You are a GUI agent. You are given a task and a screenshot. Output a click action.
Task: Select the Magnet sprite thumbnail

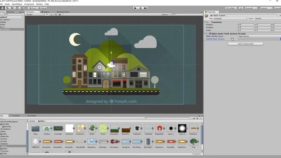[x=159, y=128]
